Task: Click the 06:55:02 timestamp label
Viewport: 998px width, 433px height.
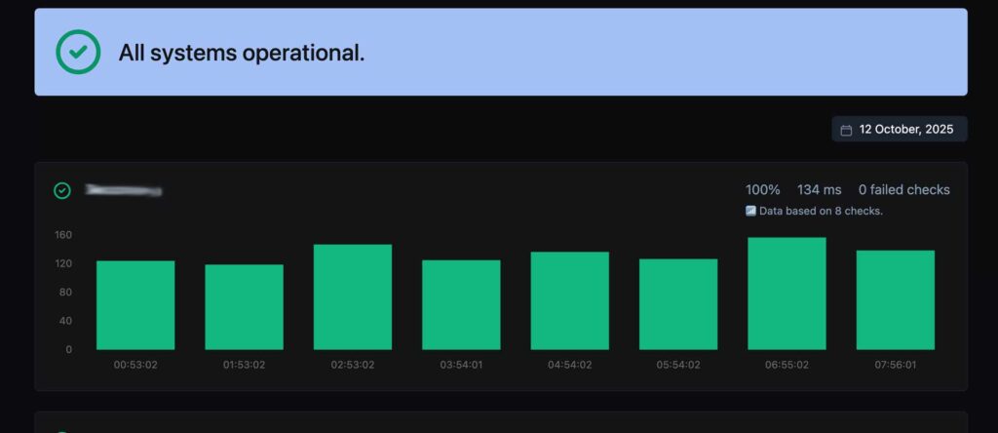Action: click(x=787, y=365)
